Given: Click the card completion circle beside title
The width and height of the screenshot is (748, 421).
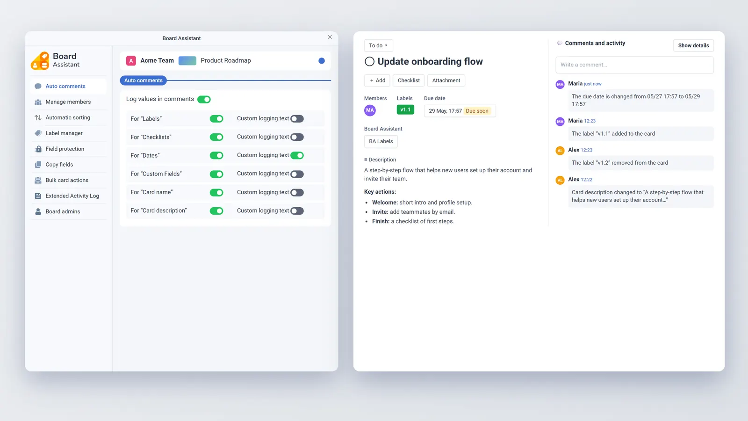Looking at the screenshot, I should (369, 61).
